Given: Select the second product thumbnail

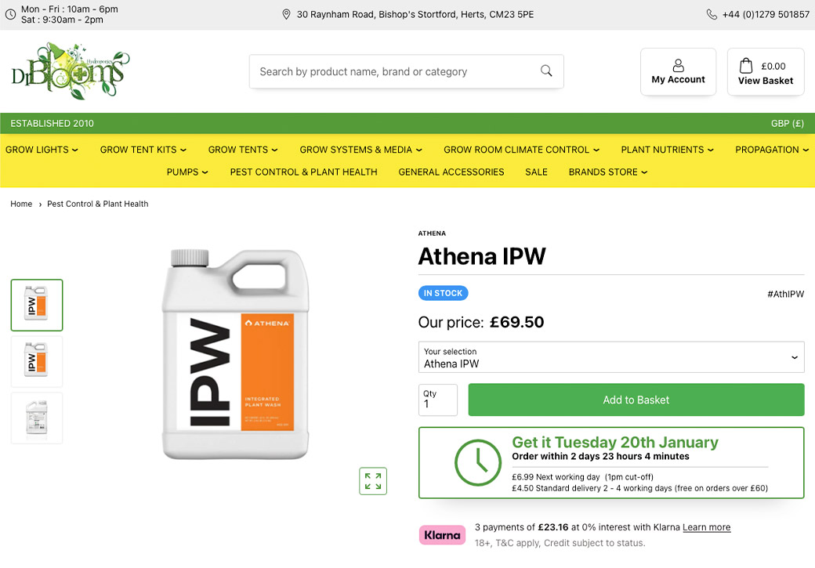Looking at the screenshot, I should [37, 362].
